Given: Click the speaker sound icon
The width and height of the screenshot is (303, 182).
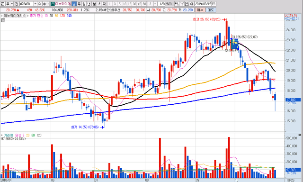Looking at the screenshot, I should (45, 4).
